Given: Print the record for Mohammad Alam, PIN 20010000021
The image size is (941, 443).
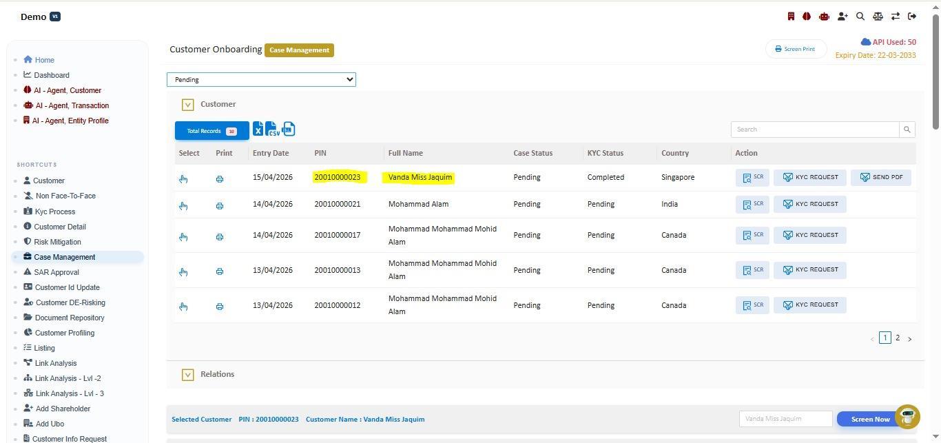Looking at the screenshot, I should click(220, 206).
